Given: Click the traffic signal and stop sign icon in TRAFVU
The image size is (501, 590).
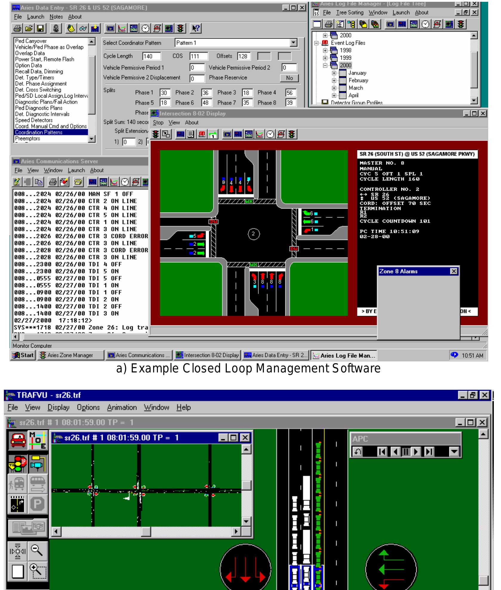Looking at the screenshot, I should coord(18,464).
